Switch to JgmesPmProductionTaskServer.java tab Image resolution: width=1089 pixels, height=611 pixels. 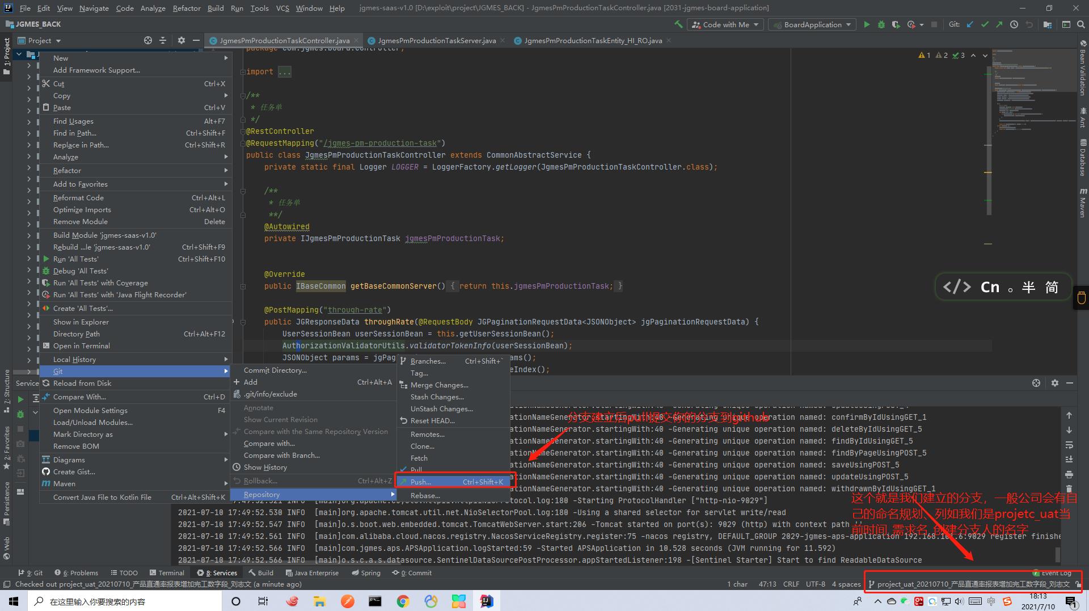(437, 40)
